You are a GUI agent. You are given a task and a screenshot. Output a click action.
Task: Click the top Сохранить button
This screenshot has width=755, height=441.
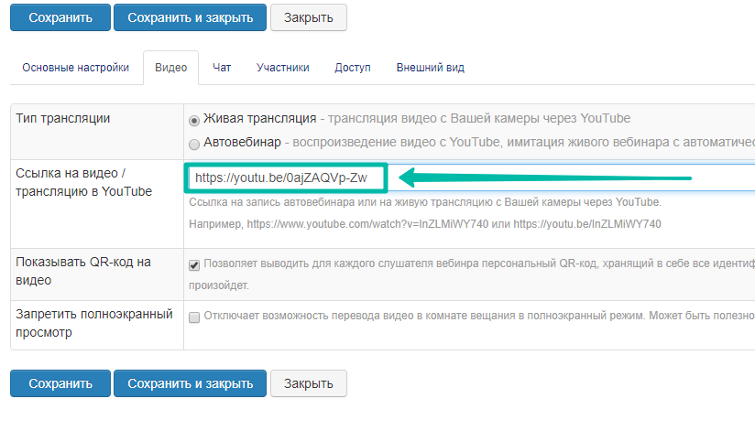[60, 17]
